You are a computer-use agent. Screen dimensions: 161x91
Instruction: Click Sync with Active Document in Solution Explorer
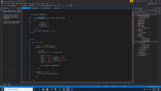click(148, 10)
